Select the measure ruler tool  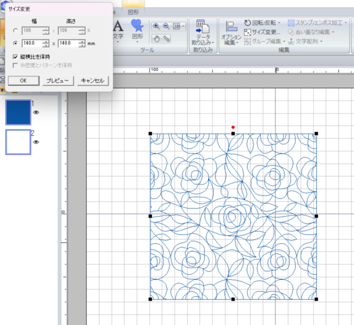point(166,38)
